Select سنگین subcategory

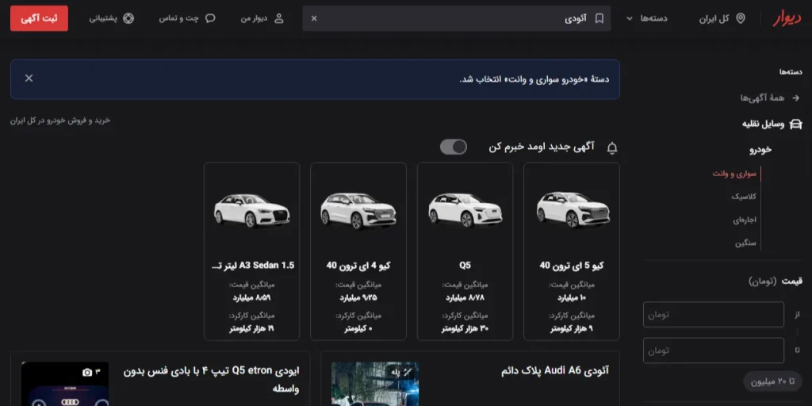point(745,243)
